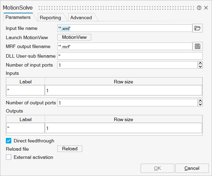
Task: Click the save icon for MRF output
Action: tap(197, 46)
